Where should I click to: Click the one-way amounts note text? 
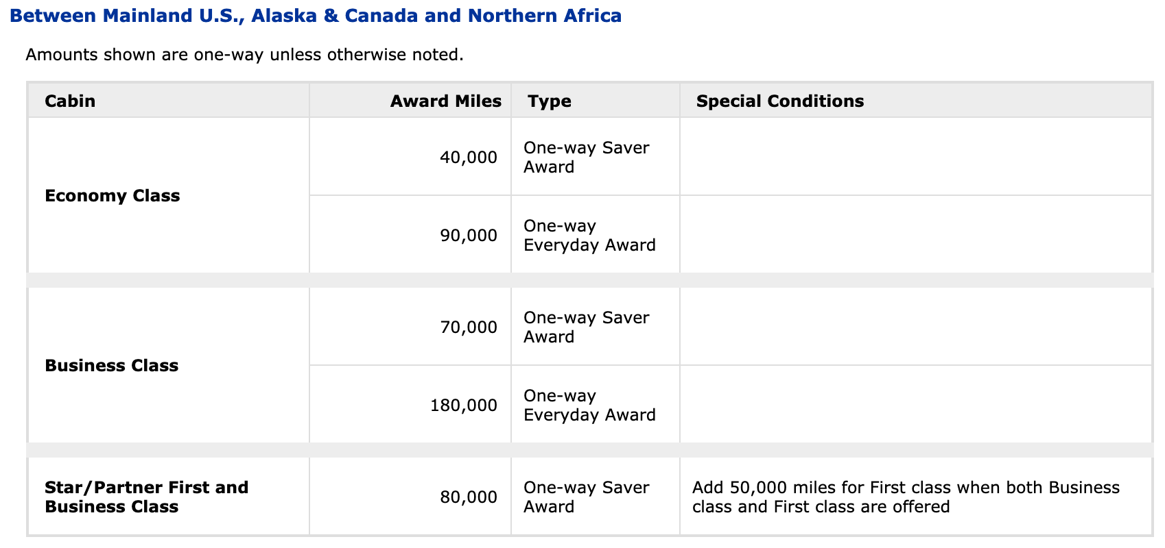point(244,55)
